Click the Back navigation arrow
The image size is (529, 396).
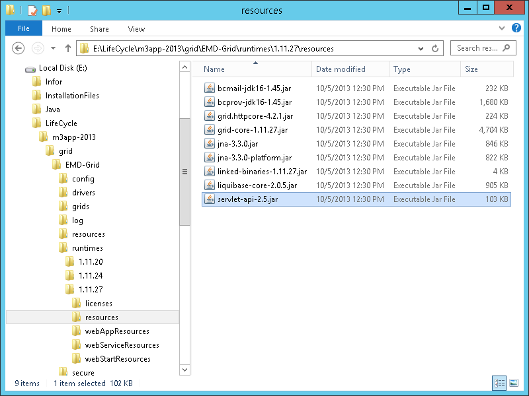click(x=19, y=48)
